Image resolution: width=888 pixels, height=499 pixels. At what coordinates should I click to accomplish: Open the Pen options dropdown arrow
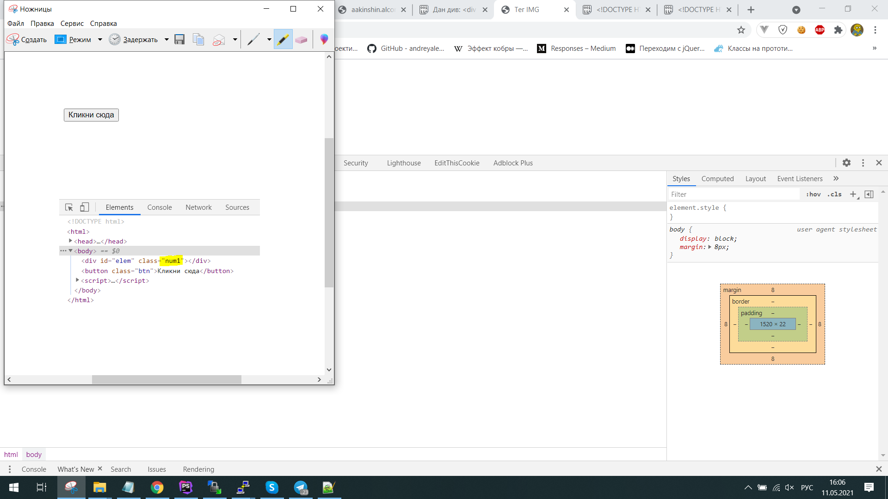point(269,40)
